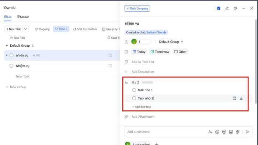Choose Other due date
The height and width of the screenshot is (145, 258).
[180, 52]
